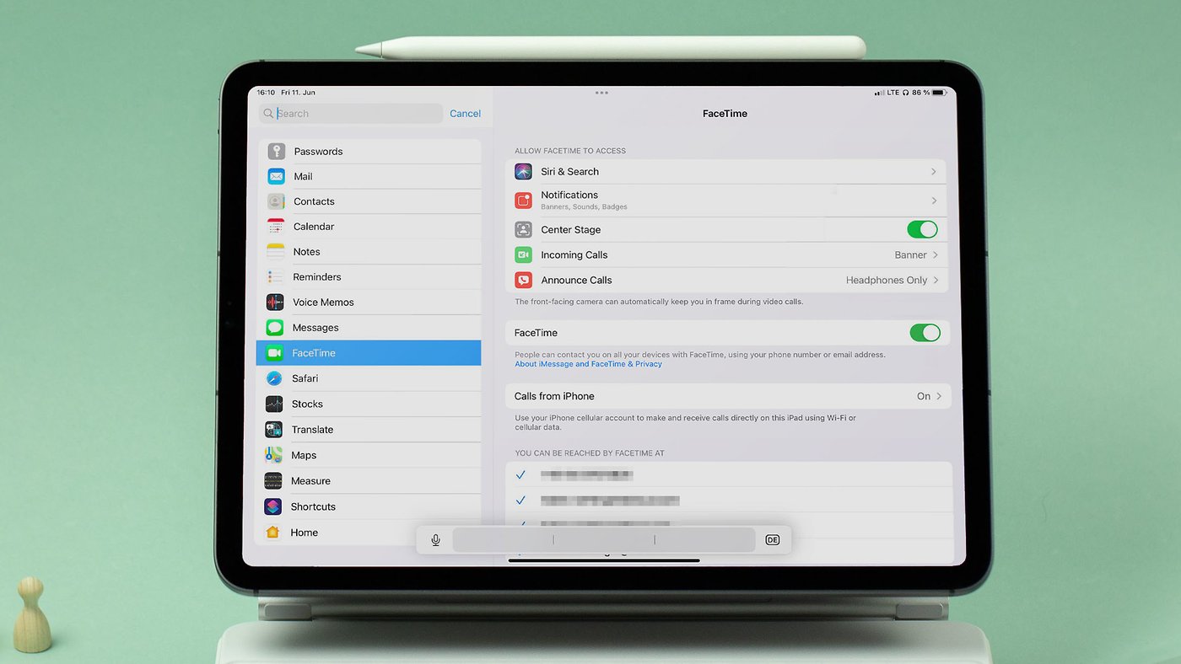The width and height of the screenshot is (1181, 664).
Task: Select Stocks settings entry
Action: [x=369, y=404]
